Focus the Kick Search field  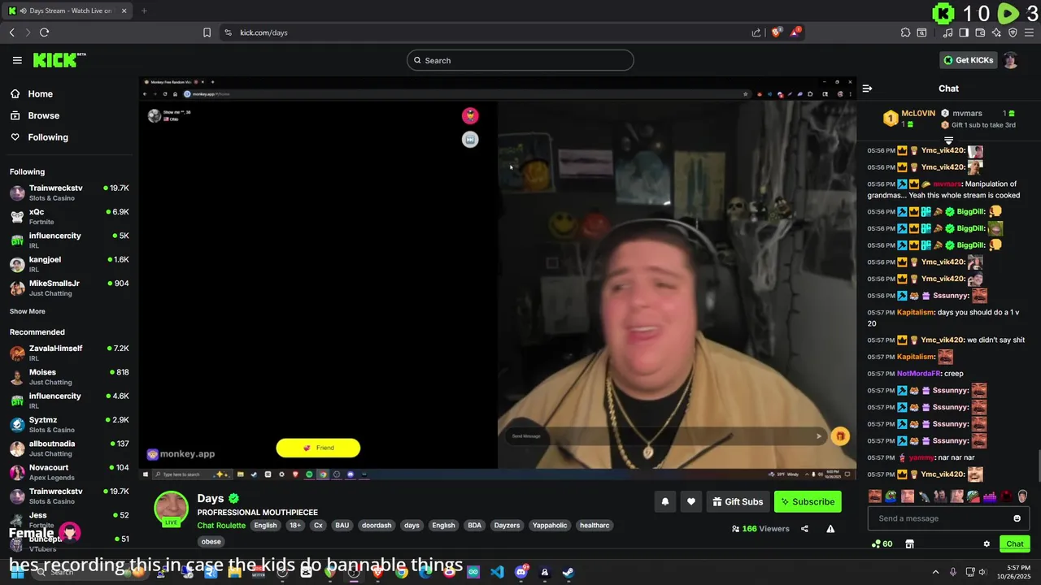click(x=520, y=60)
